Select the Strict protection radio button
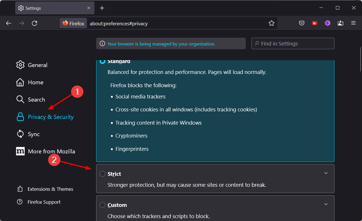The height and width of the screenshot is (221, 362). coord(102,174)
